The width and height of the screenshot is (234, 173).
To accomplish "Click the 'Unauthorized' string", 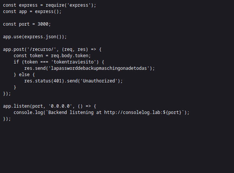I will (x=100, y=81).
